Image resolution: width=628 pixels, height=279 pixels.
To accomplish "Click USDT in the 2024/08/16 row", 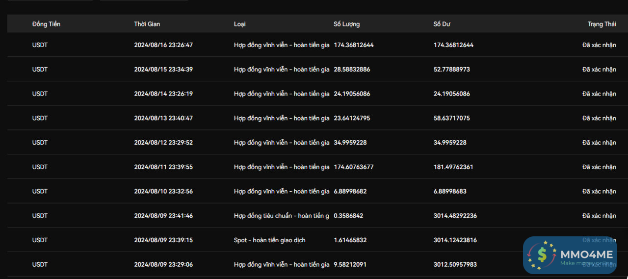I will 40,45.
